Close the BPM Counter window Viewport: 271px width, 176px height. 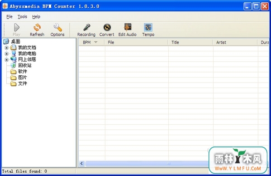[x=265, y=6]
